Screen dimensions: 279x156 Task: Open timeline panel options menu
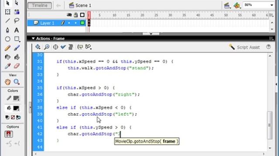(271, 15)
